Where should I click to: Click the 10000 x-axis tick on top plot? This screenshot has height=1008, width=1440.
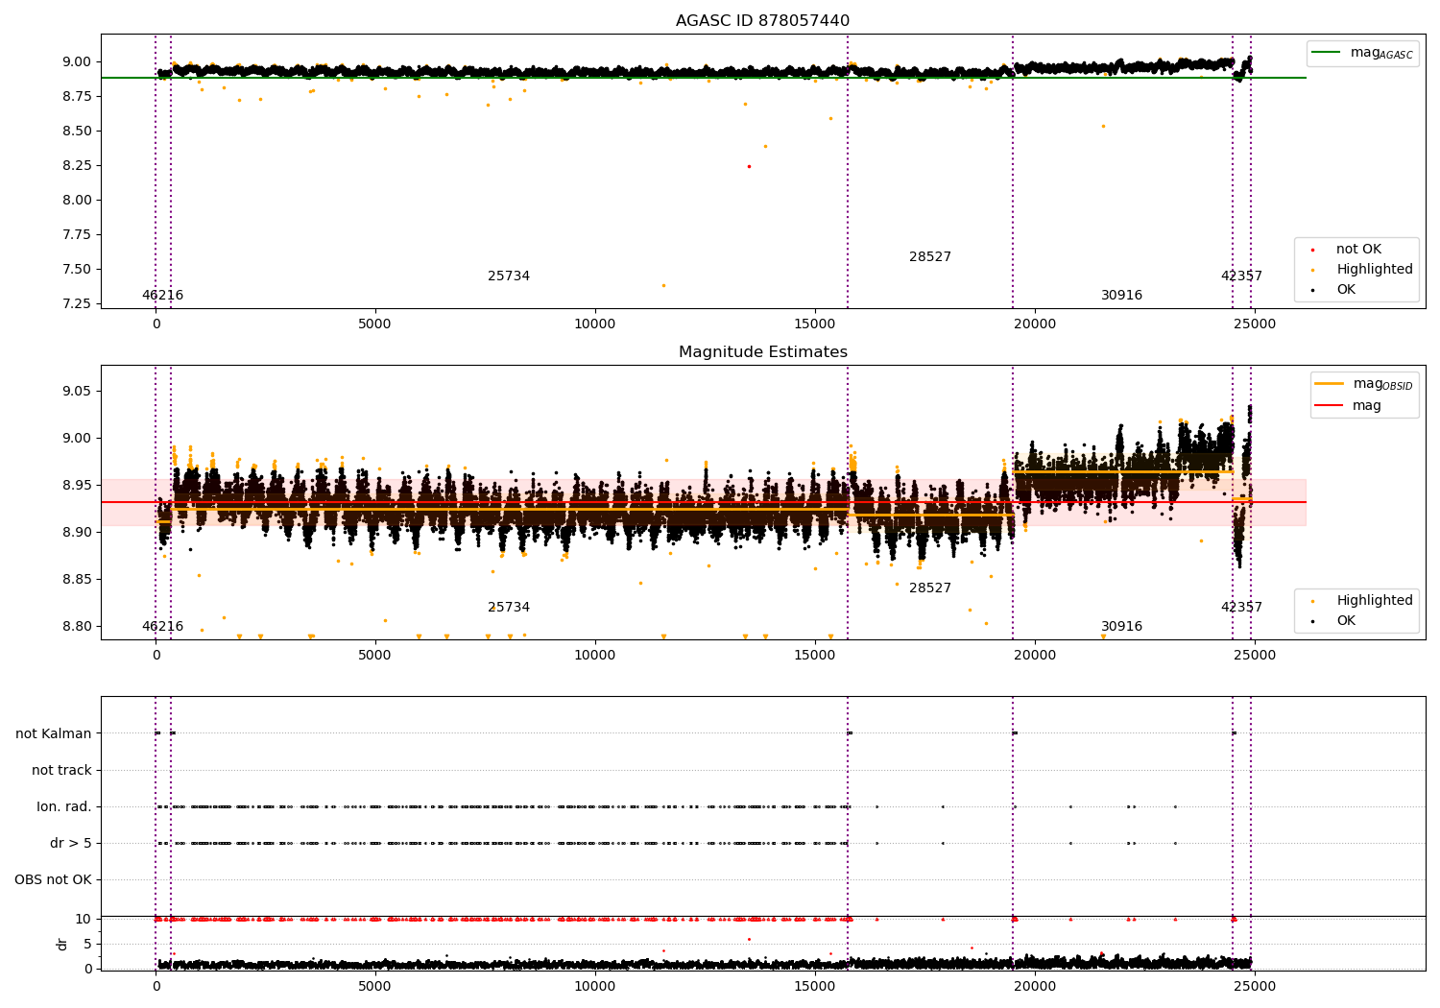pyautogui.click(x=594, y=324)
